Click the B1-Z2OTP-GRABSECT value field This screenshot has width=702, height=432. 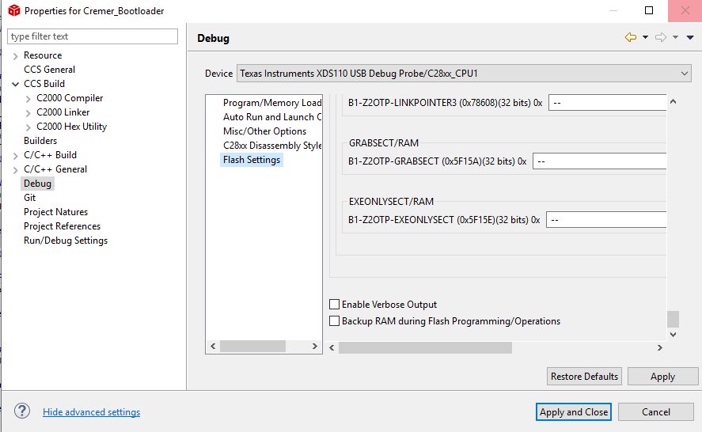click(x=599, y=161)
